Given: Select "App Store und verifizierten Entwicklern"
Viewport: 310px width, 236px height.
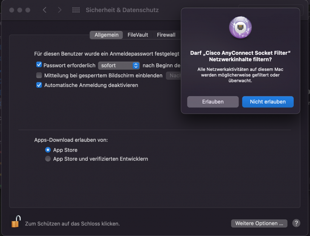Looking at the screenshot, I should coord(48,159).
